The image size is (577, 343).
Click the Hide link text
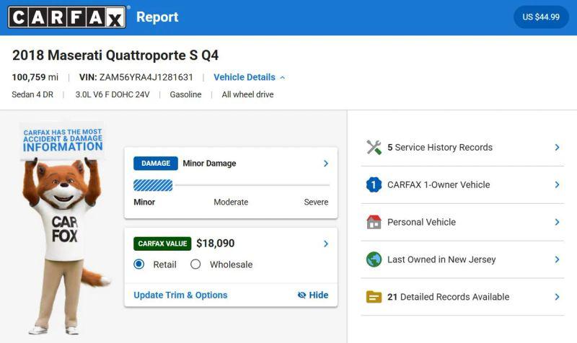[x=319, y=295]
